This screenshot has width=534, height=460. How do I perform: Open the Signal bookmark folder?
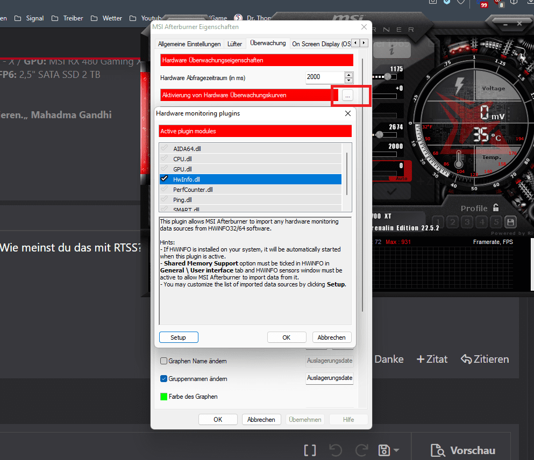point(29,18)
